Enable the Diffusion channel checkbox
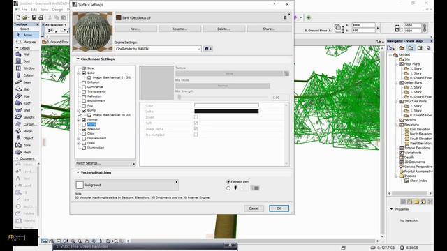This screenshot has height=251, width=447. click(x=84, y=82)
